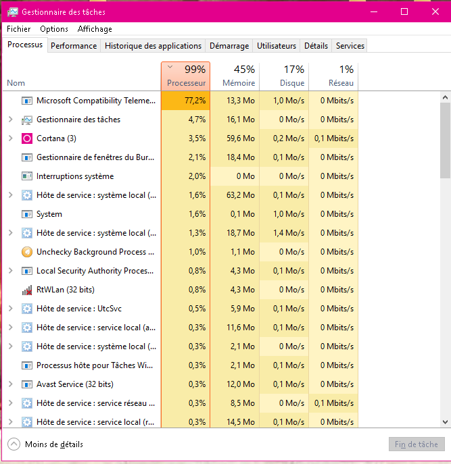This screenshot has height=464, width=451.
Task: Expand the Gestionnaire des tâches process group
Action: pyautogui.click(x=11, y=120)
